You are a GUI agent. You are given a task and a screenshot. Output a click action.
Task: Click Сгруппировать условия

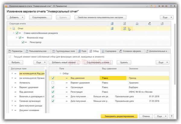point(98,62)
